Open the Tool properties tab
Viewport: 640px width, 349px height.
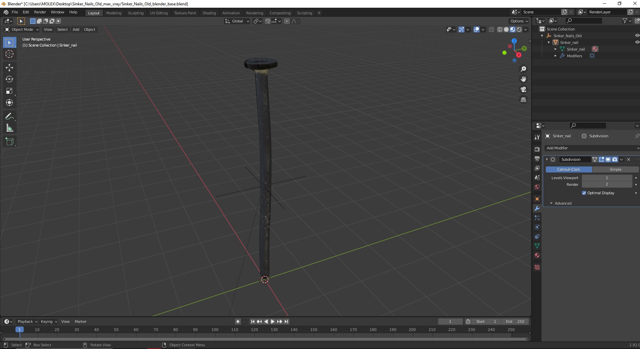pos(537,137)
